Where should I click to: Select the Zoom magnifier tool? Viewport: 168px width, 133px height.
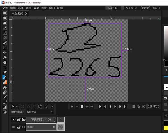[x=5, y=57]
